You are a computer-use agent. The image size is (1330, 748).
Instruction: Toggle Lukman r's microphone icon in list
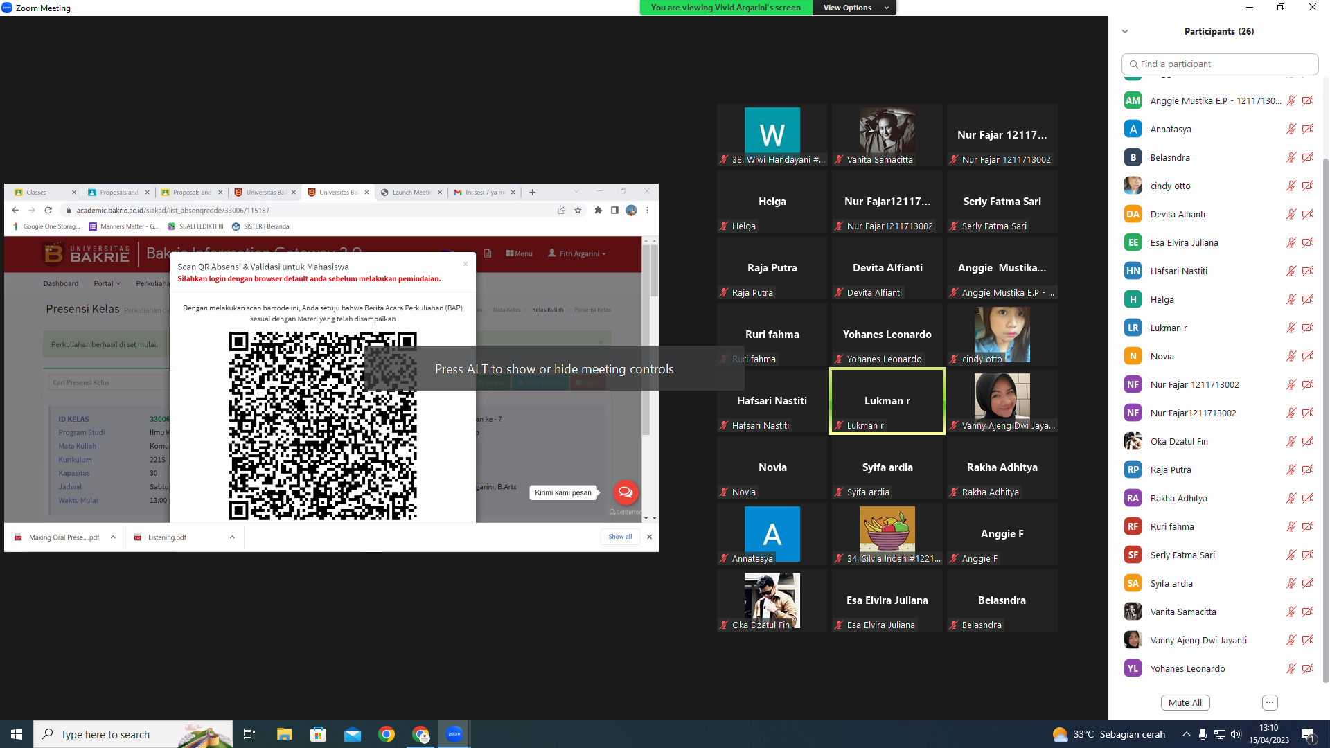coord(1291,328)
